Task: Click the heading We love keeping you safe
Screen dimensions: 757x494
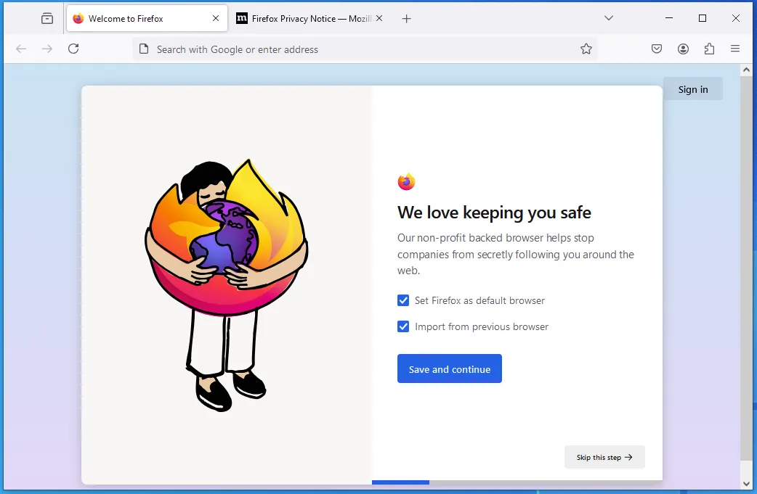Action: click(494, 213)
